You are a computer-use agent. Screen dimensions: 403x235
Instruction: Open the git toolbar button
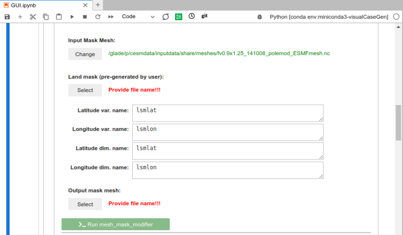point(205,16)
